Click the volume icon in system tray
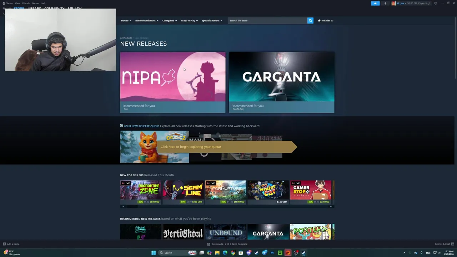Viewport: 457px width, 257px height. [x=439, y=253]
